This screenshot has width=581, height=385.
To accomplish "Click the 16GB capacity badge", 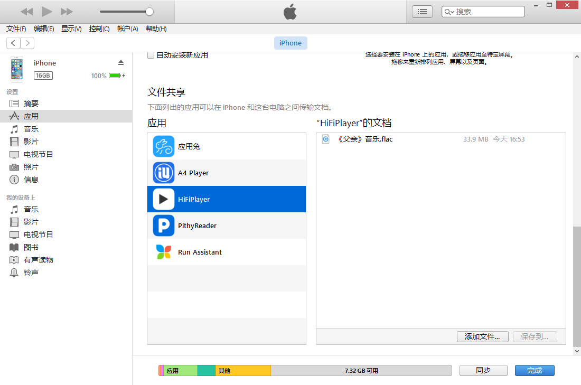I will click(43, 76).
